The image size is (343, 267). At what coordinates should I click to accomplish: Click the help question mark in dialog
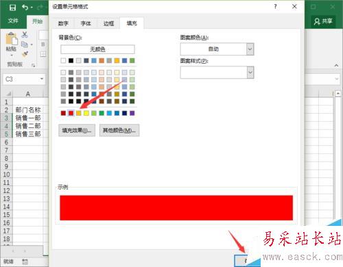pyautogui.click(x=276, y=7)
